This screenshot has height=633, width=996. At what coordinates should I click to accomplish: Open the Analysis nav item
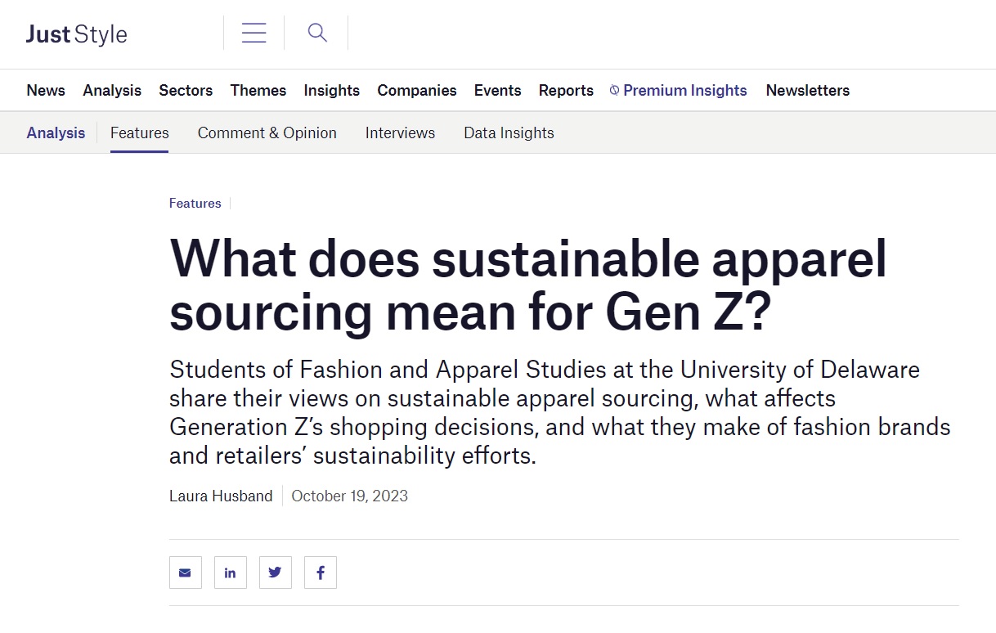(112, 91)
